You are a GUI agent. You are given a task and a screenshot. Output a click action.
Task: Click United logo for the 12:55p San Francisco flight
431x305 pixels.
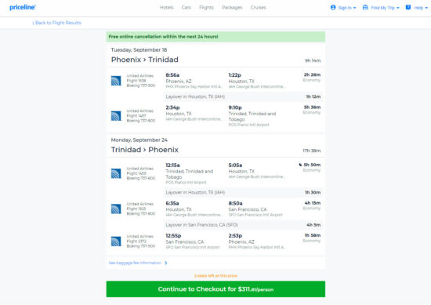(x=116, y=241)
